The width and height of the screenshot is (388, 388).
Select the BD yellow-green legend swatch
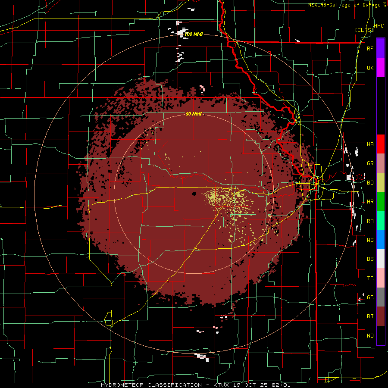coord(381,183)
